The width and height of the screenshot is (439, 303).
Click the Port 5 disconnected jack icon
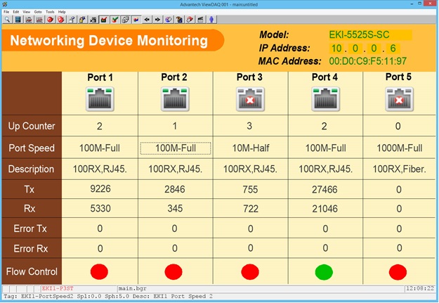tap(399, 99)
